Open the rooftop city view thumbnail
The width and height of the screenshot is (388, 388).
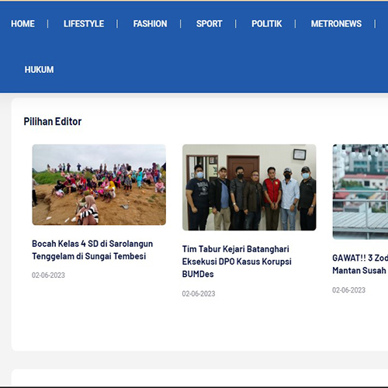pyautogui.click(x=360, y=192)
